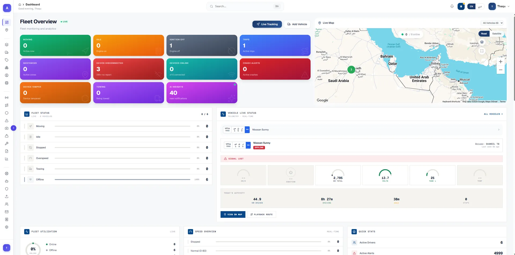
Task: Open the settings gear sidebar icon
Action: [7, 227]
